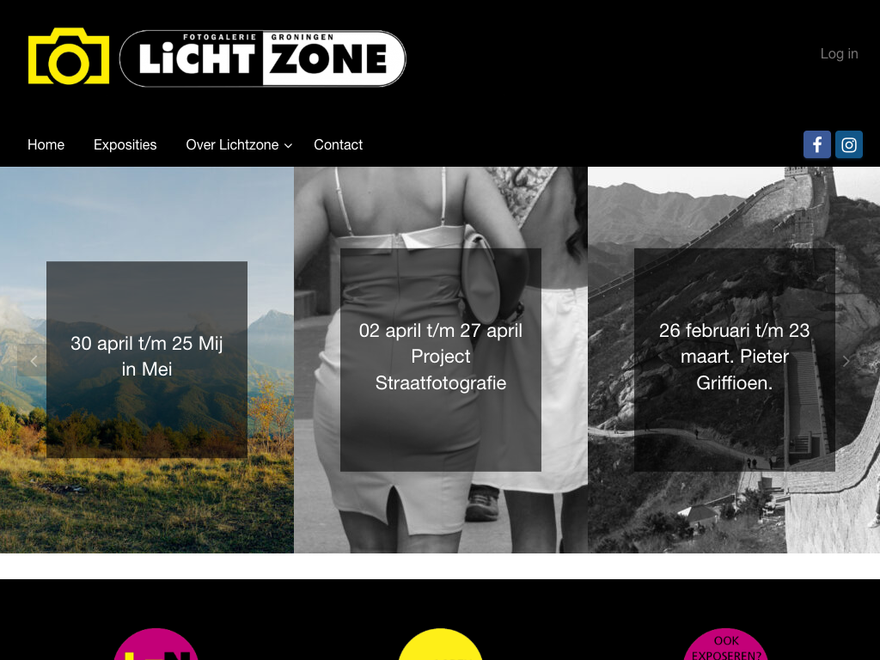Open the Project Straatfotografie slide caption
Screen dimensions: 880x660
(441, 357)
